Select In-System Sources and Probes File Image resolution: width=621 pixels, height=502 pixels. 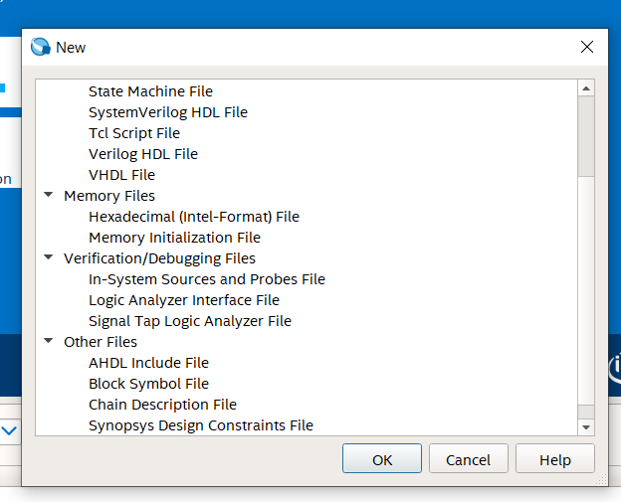tap(206, 279)
